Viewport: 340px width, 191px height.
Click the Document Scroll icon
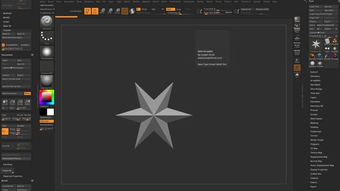5,102
